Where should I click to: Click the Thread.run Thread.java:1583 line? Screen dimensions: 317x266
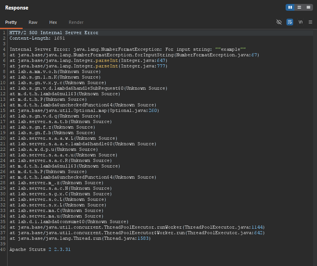tap(80, 238)
